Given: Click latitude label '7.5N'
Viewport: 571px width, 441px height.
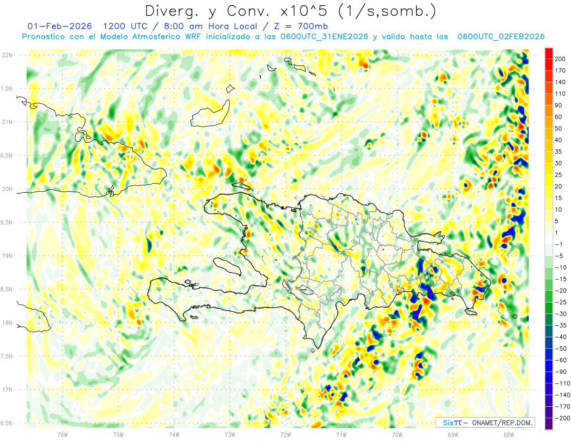Looking at the screenshot, I should [7, 356].
